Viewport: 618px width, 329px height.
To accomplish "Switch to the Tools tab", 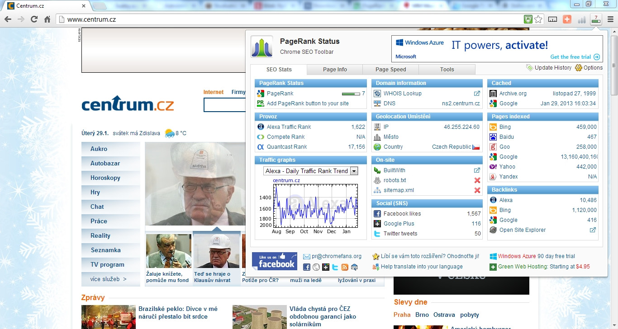I will click(x=447, y=70).
